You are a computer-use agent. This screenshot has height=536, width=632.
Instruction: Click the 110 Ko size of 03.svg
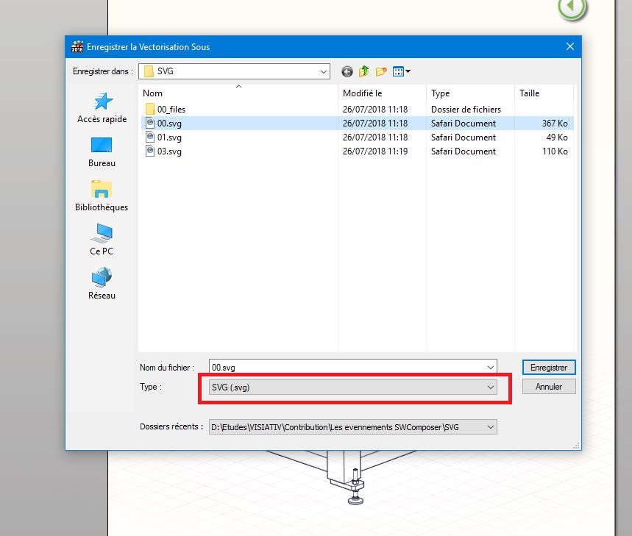(555, 151)
